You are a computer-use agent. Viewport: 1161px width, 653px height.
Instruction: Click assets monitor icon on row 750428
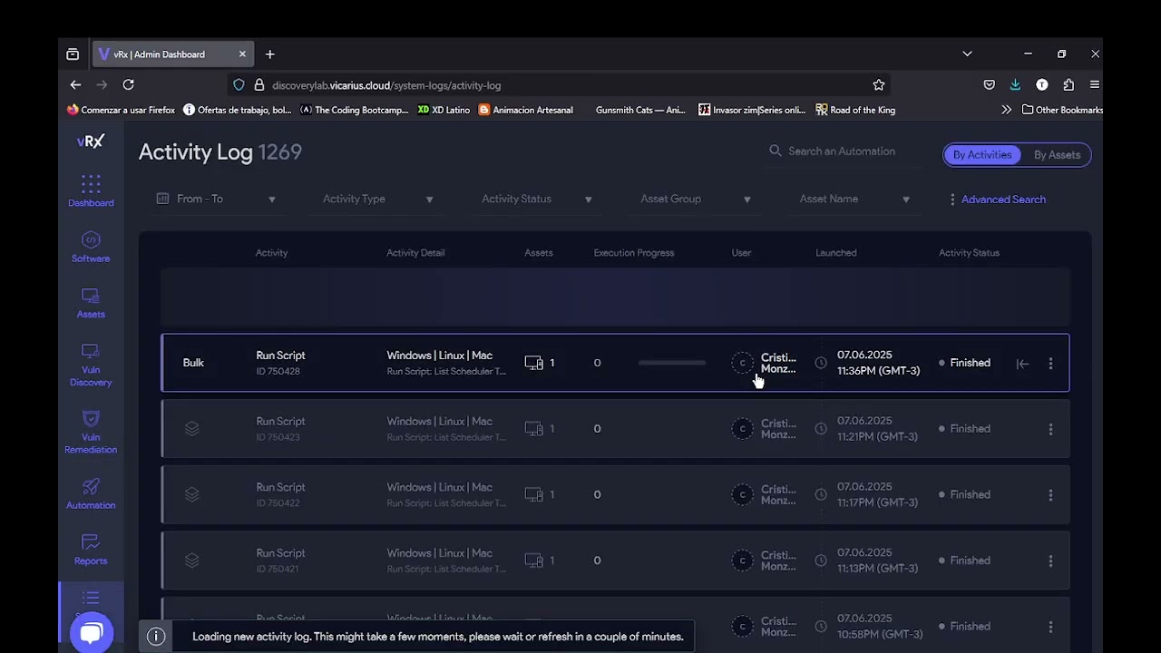pyautogui.click(x=533, y=363)
